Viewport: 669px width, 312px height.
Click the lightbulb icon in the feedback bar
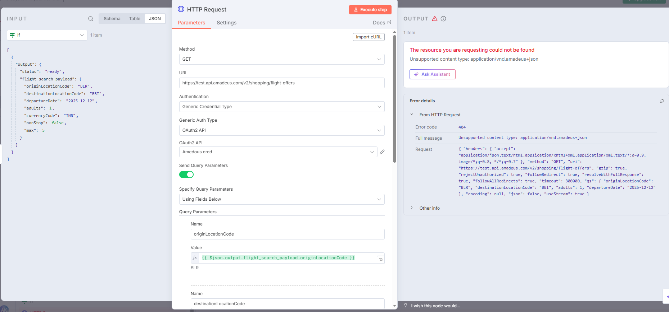406,306
